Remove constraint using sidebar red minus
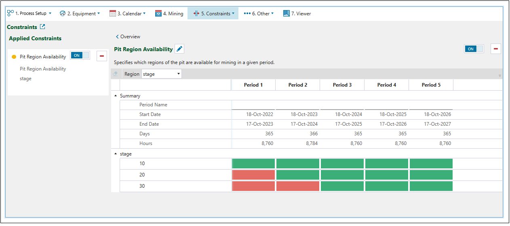The height and width of the screenshot is (226, 510). 101,56
